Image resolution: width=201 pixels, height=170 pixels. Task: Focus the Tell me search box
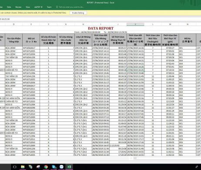[71, 7]
